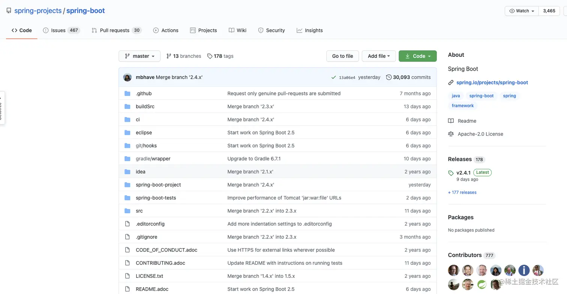
Task: Click the link icon beside spring.io URL
Action: point(451,83)
